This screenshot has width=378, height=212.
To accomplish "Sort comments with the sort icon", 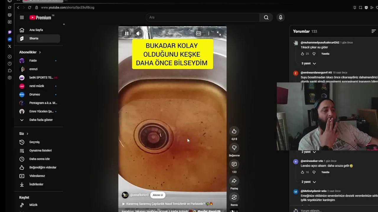I will pyautogui.click(x=374, y=31).
